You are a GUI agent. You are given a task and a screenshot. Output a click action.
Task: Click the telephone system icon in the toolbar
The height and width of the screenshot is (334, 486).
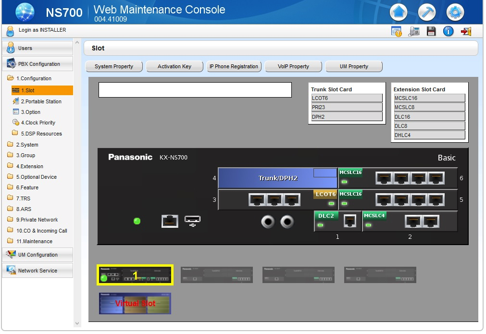tap(414, 31)
